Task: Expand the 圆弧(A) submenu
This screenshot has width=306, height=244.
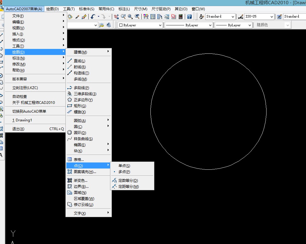Action: pos(89,120)
